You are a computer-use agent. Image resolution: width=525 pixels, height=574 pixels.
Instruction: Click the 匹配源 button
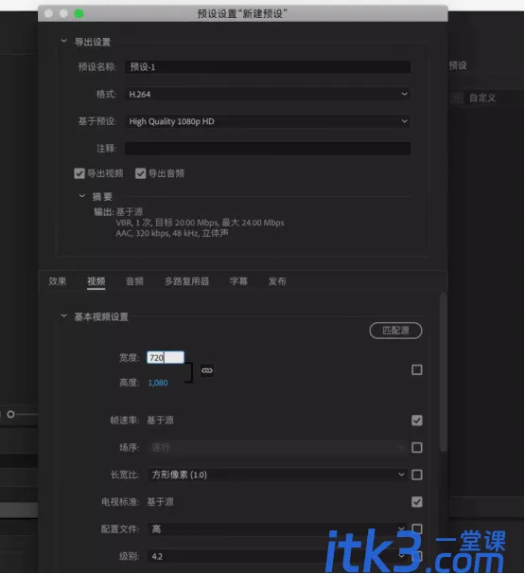395,331
